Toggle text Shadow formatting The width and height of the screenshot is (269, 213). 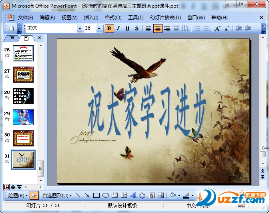coord(137,28)
